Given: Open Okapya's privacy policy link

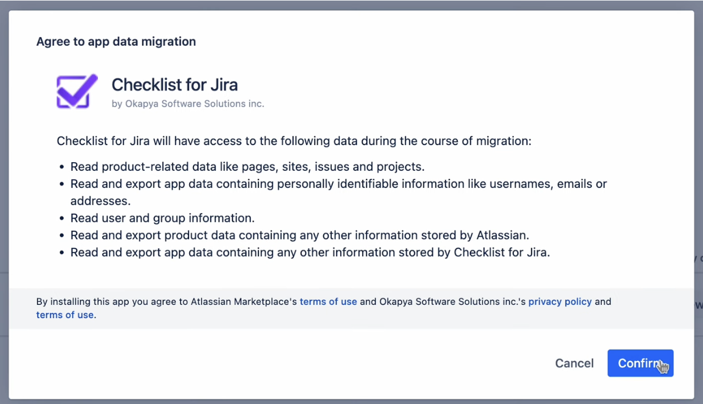Looking at the screenshot, I should 560,301.
